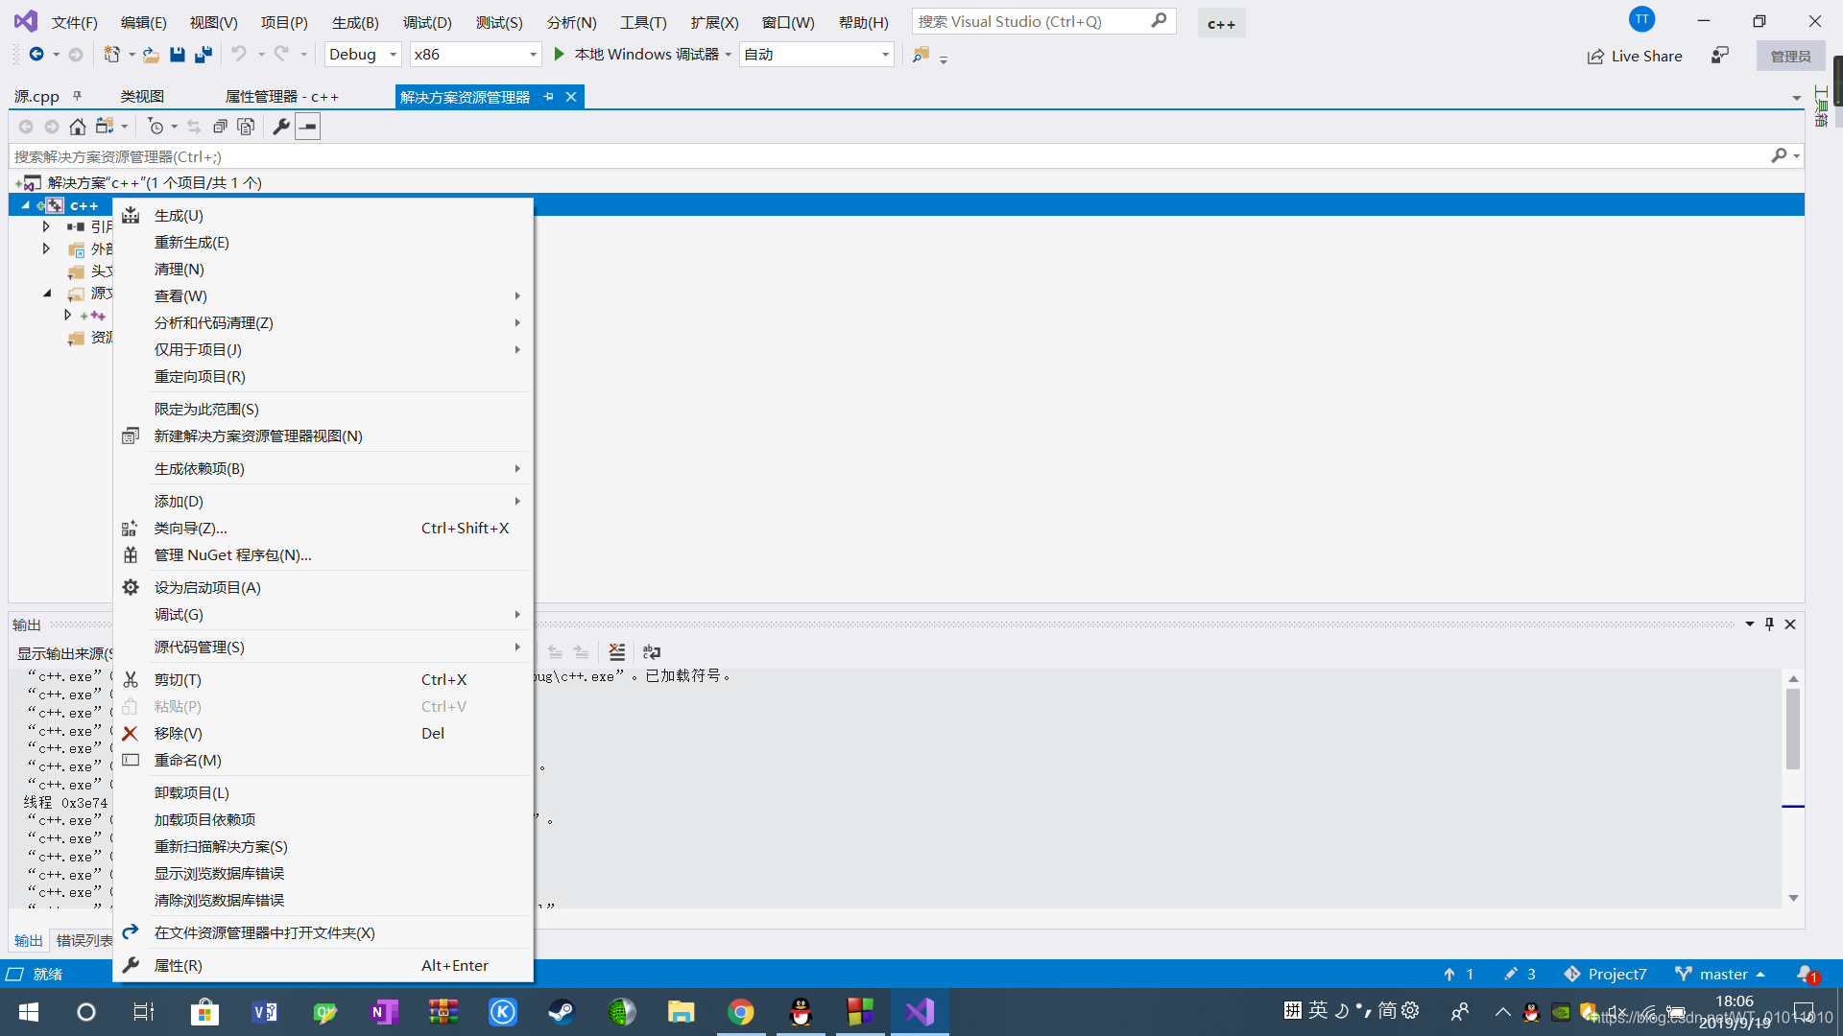Click the 源代码管理S submenu arrow
1843x1036 pixels.
tap(517, 647)
